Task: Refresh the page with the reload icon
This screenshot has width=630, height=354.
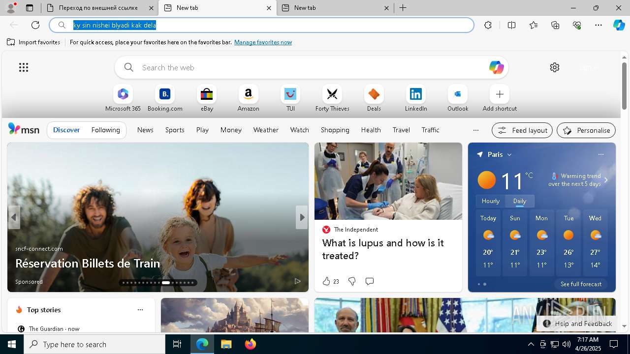Action: [35, 25]
